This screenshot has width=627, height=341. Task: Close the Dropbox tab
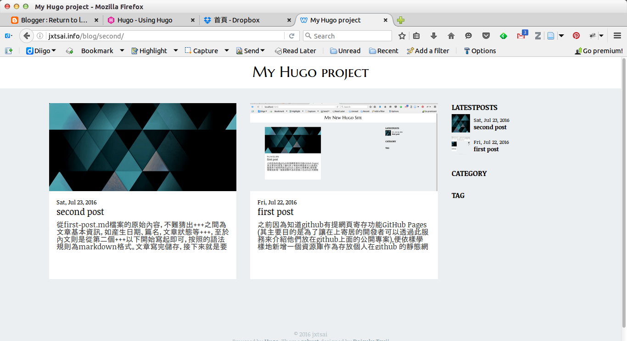289,20
